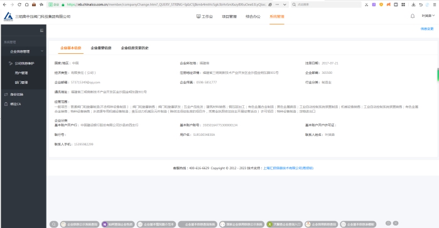
Task: Collapse the sidebar with the hamburger icon
Action: click(x=41, y=31)
